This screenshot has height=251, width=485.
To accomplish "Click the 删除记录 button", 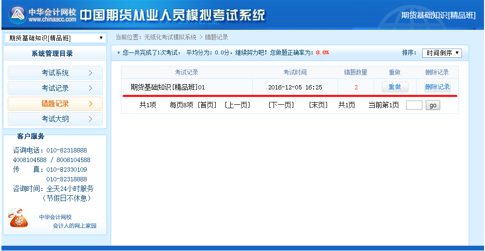I will pos(437,87).
